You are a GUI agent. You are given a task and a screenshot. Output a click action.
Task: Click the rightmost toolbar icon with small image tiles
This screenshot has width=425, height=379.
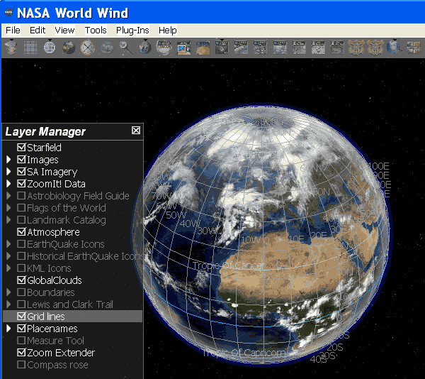(x=414, y=48)
